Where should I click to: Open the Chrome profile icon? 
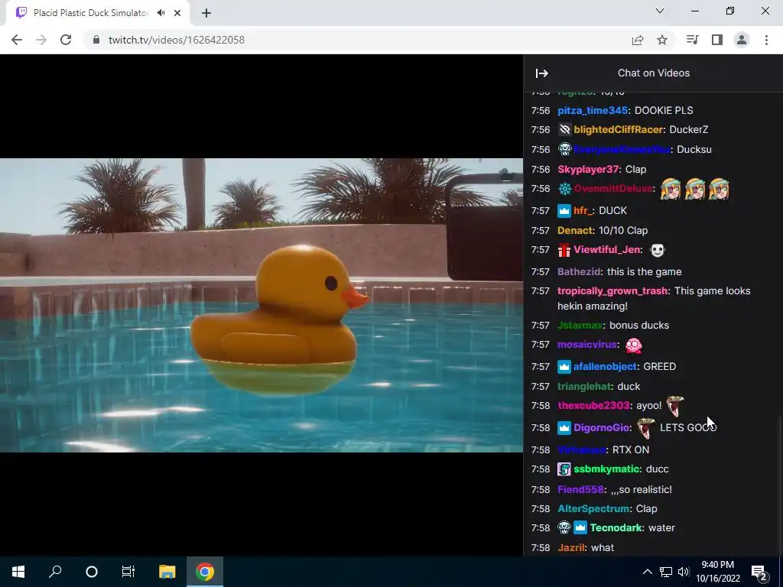click(742, 40)
